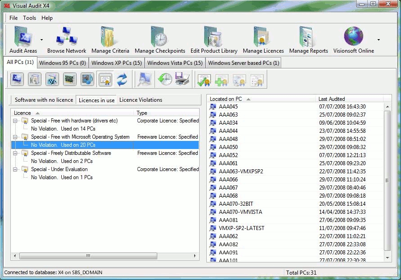Select Special - Free with hardware (drivers etc)
This screenshot has width=401, height=280.
74,121
